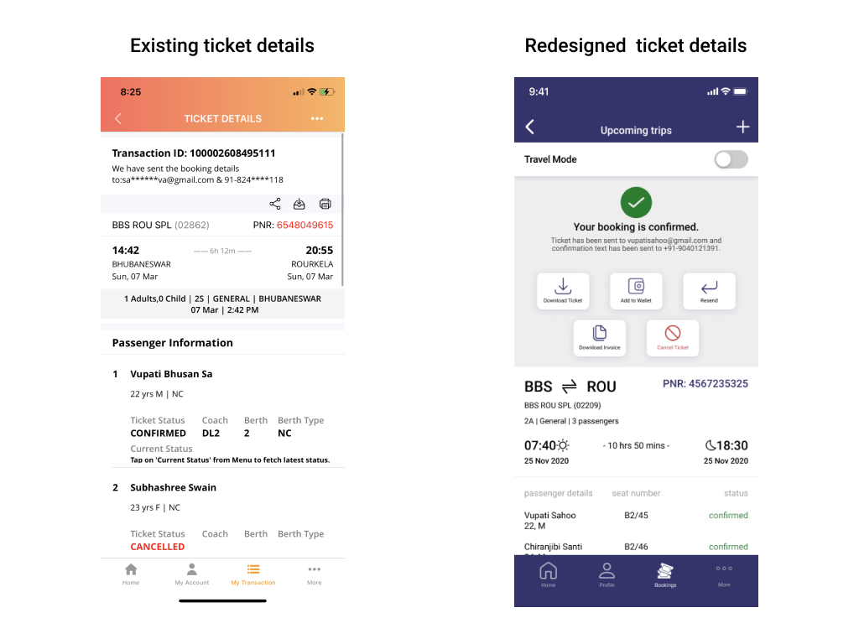
Task: Tap the Add to Wallet button
Action: (x=636, y=291)
